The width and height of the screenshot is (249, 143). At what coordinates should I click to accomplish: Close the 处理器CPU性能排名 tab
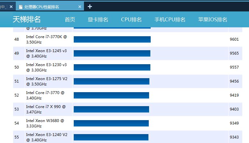click(80, 7)
